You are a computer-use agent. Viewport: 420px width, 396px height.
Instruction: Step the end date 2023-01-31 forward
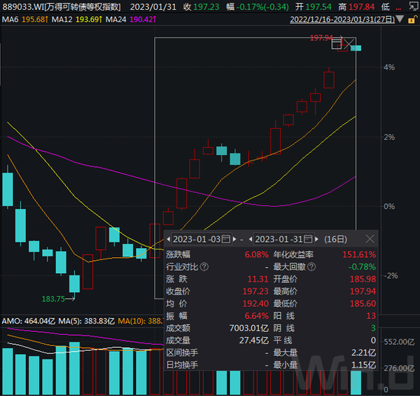(x=317, y=239)
